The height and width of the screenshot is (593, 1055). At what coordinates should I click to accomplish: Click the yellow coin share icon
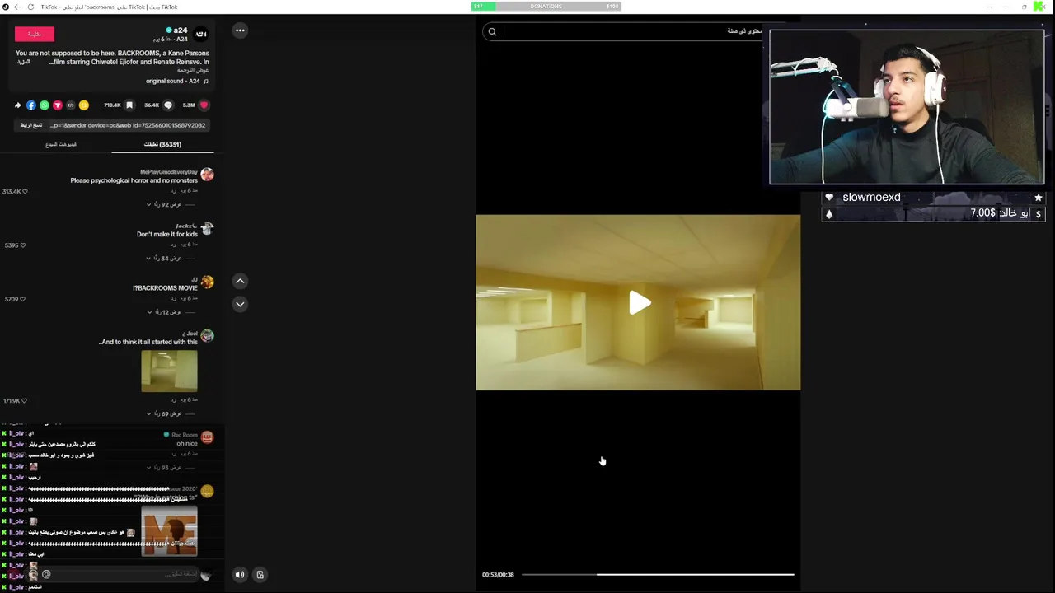pyautogui.click(x=84, y=105)
